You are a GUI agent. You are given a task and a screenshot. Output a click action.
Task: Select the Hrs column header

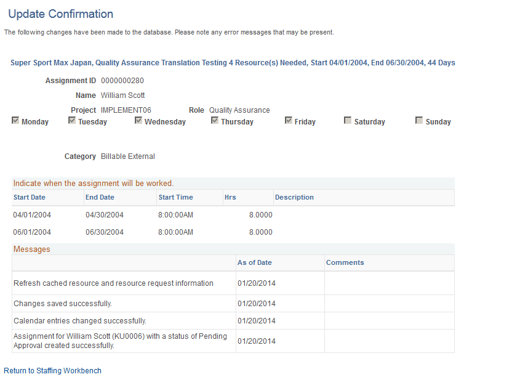(231, 197)
